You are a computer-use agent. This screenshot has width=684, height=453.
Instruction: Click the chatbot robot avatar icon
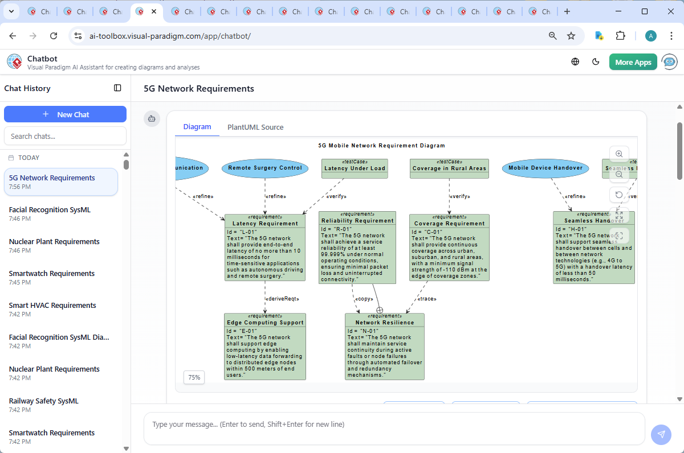point(152,118)
